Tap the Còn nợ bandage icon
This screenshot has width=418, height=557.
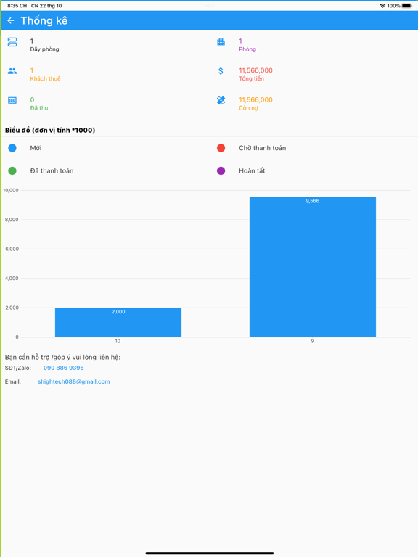(221, 101)
